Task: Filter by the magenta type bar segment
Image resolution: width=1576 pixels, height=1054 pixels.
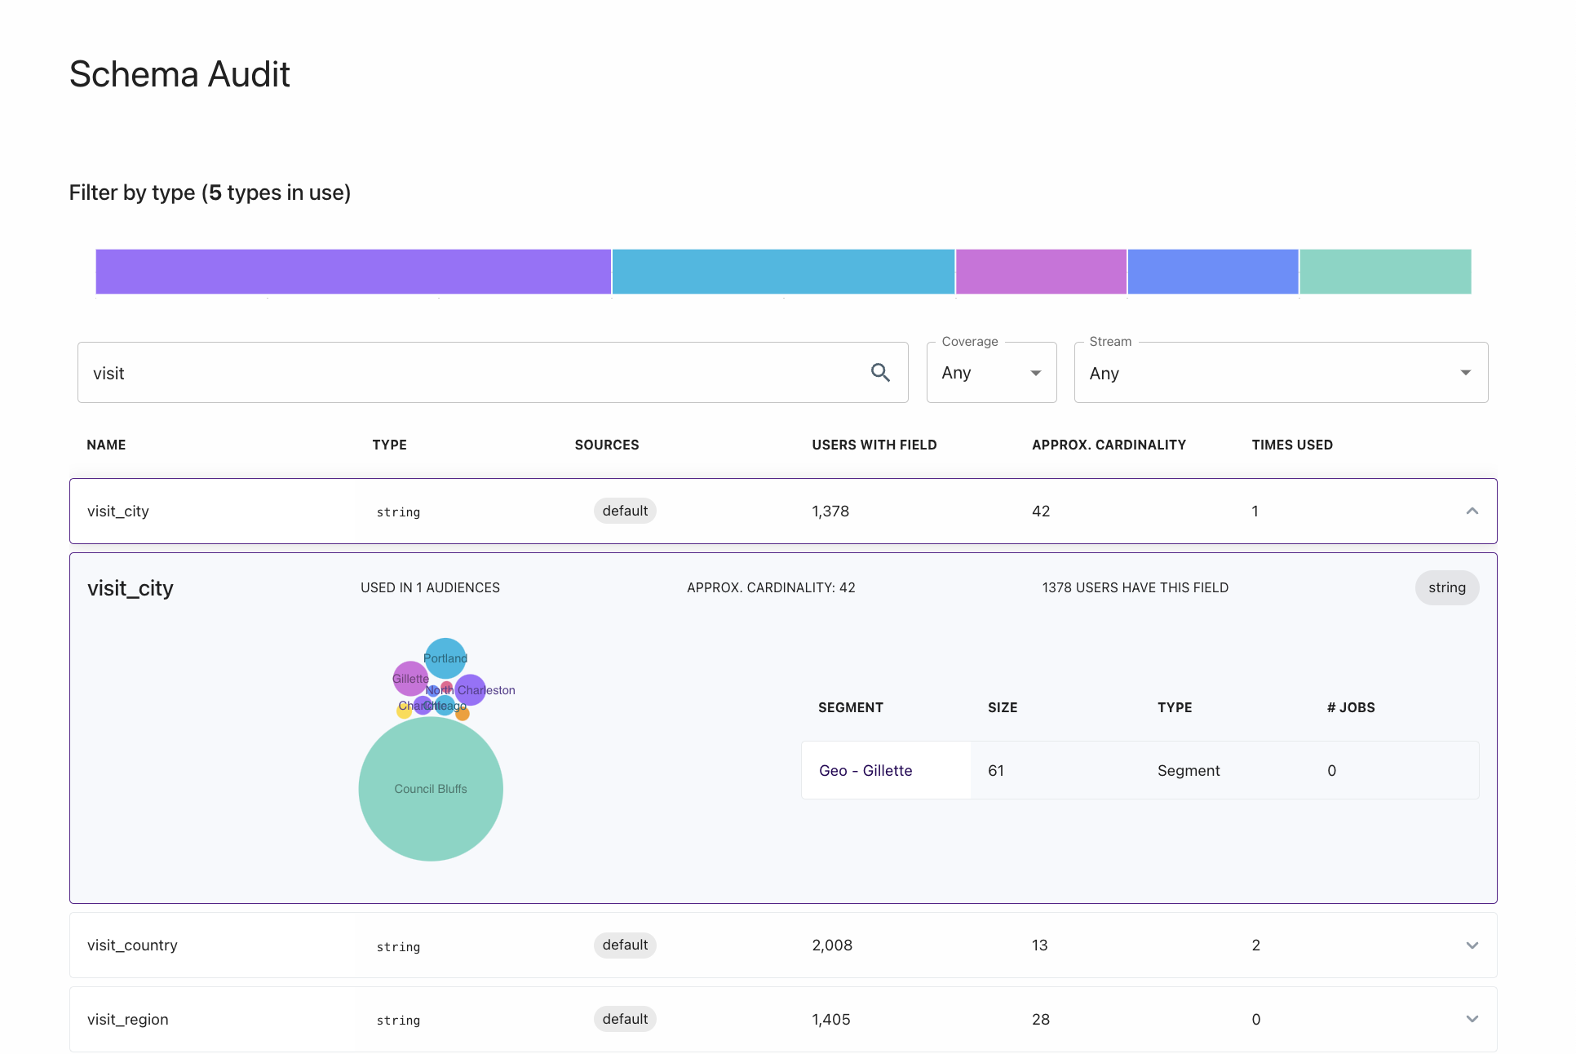Action: 1041,272
